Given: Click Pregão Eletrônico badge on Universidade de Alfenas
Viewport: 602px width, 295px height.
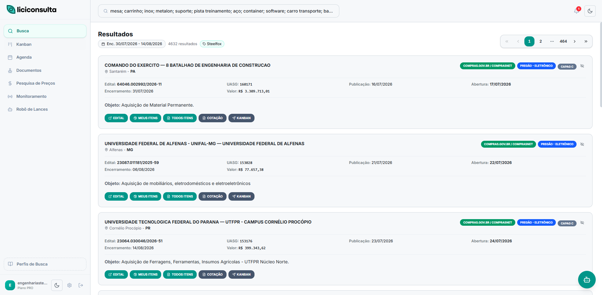Looking at the screenshot, I should [x=557, y=144].
